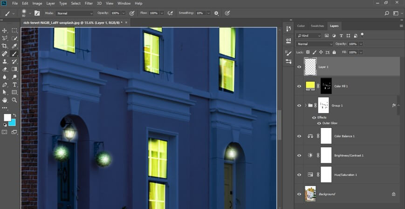Select the Crop tool
Image resolution: width=405 pixels, height=209 pixels.
5,46
